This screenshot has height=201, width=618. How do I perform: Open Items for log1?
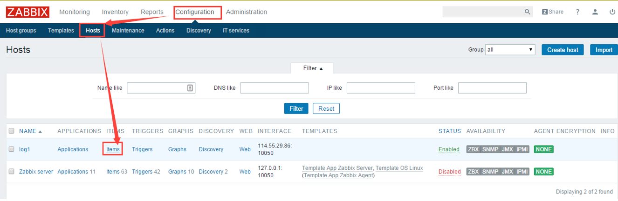[113, 149]
